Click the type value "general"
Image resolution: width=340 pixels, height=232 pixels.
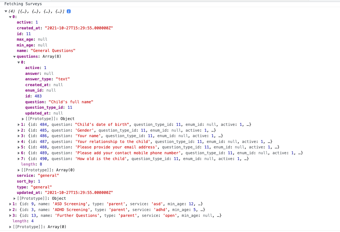41,187
